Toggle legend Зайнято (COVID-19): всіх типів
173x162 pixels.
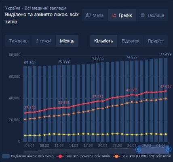142,156
